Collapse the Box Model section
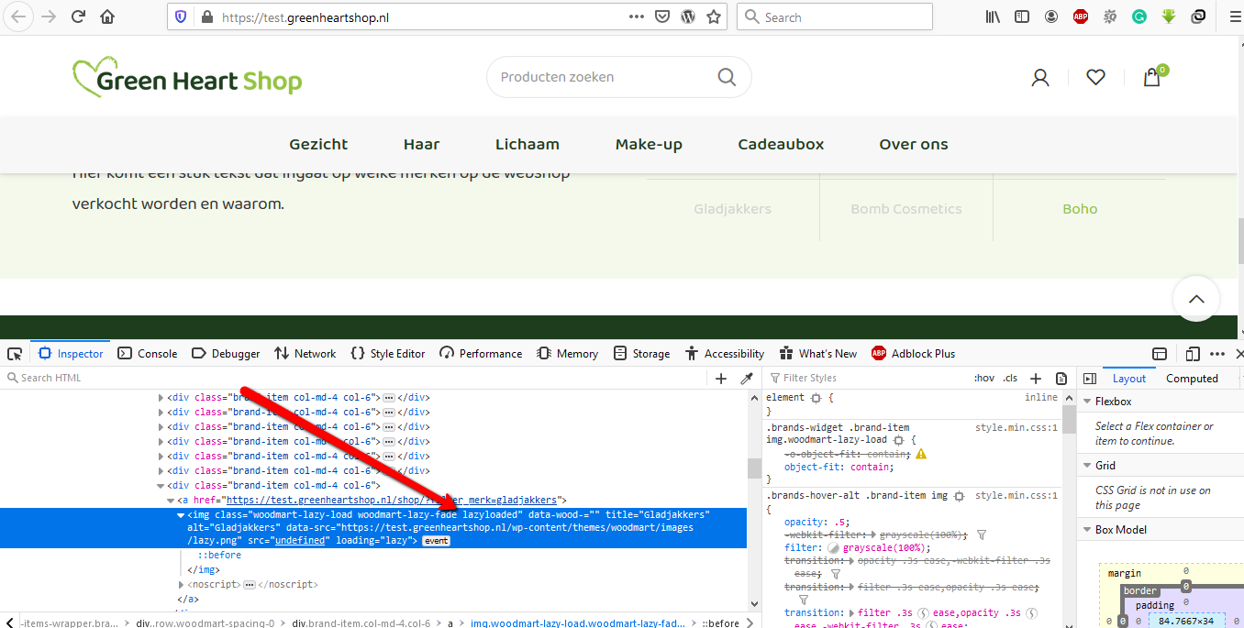This screenshot has width=1244, height=628. click(1087, 530)
